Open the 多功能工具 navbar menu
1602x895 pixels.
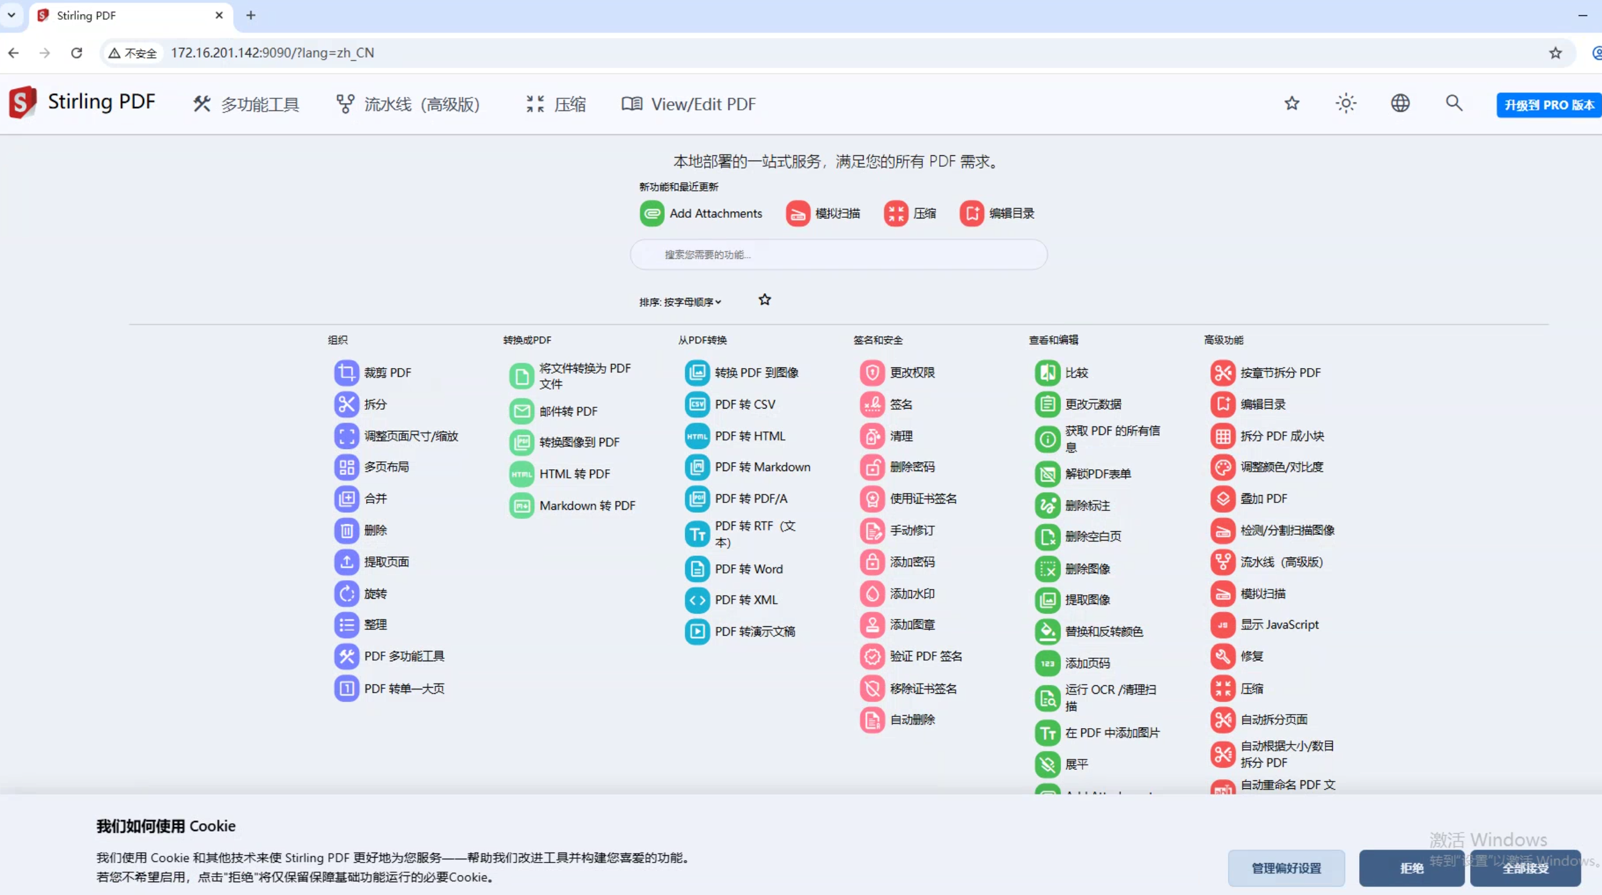coord(247,104)
